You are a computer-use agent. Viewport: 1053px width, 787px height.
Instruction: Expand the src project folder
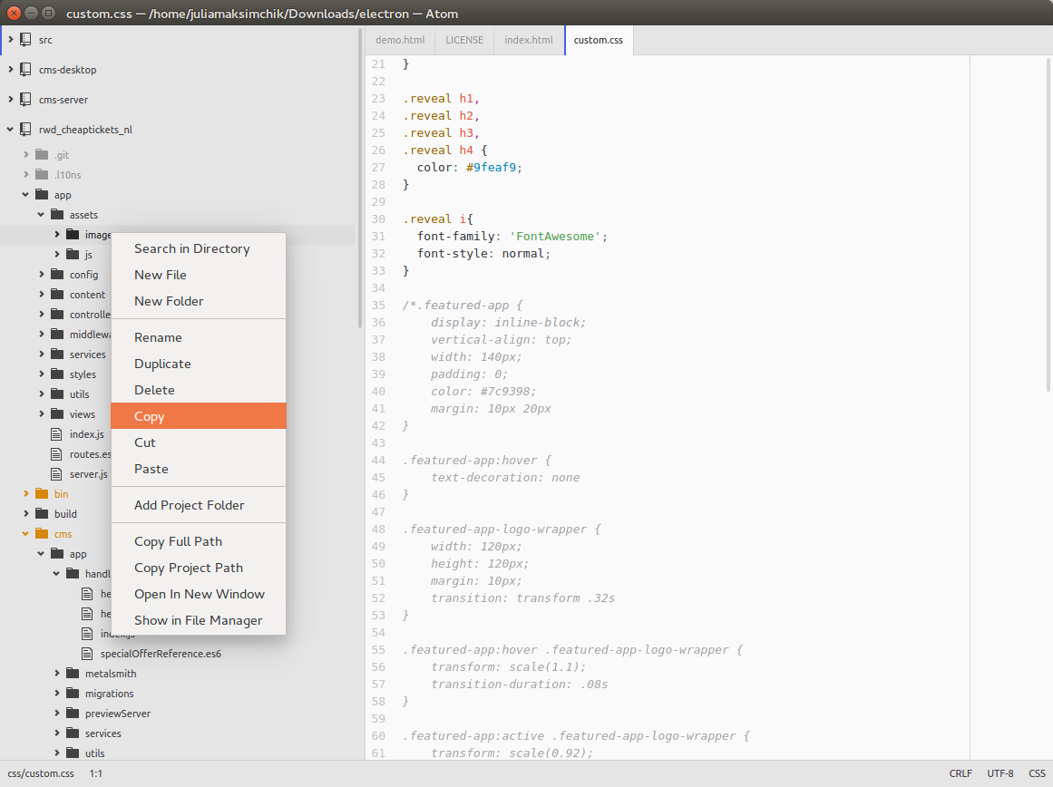(11, 40)
